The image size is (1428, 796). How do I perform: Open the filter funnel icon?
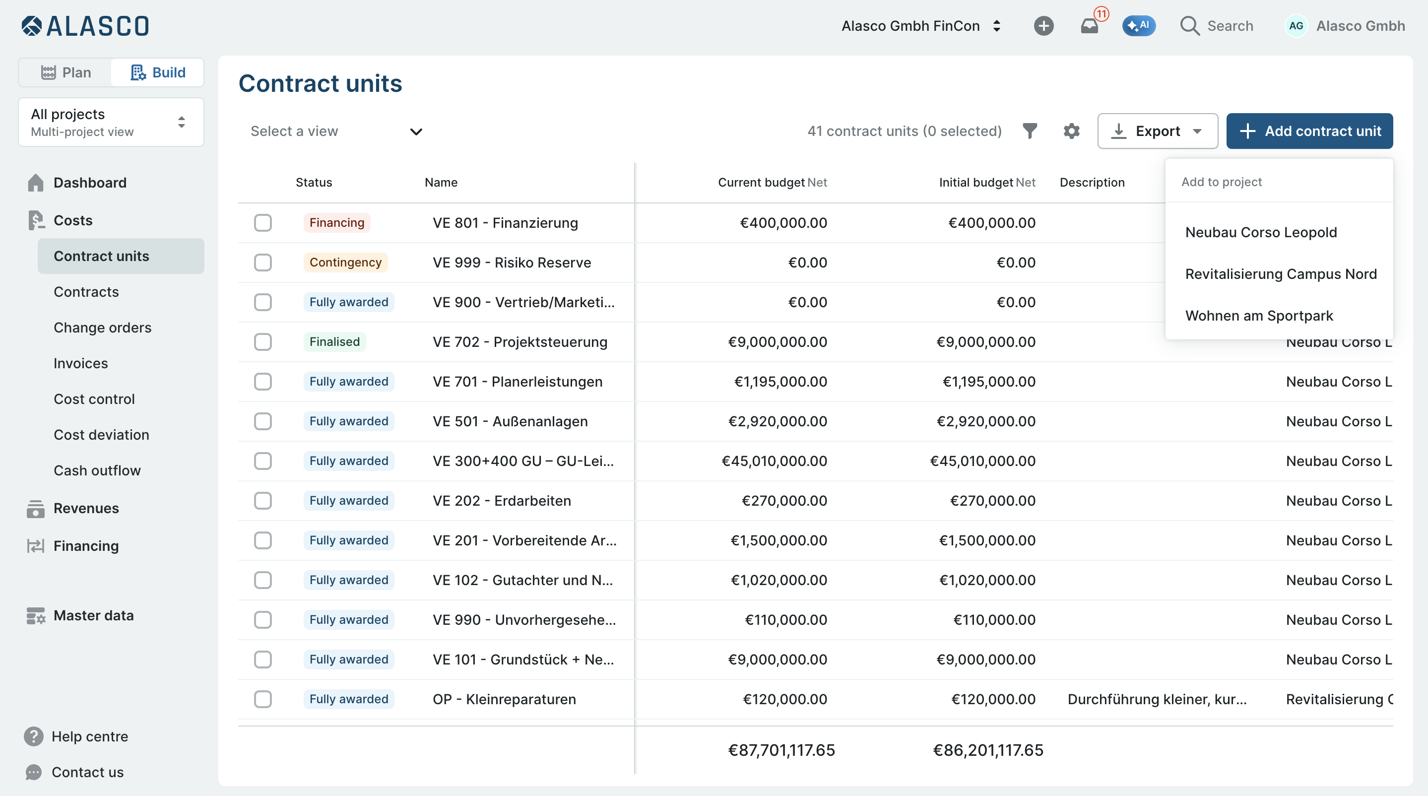(1030, 131)
